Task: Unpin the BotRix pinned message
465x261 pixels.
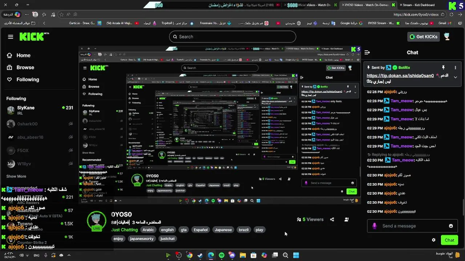Action: 443,67
